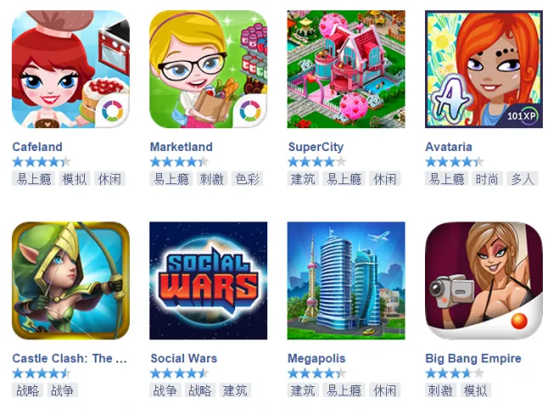The width and height of the screenshot is (548, 409).
Task: Launch the Megapolis skyscraper icon
Action: 346,281
